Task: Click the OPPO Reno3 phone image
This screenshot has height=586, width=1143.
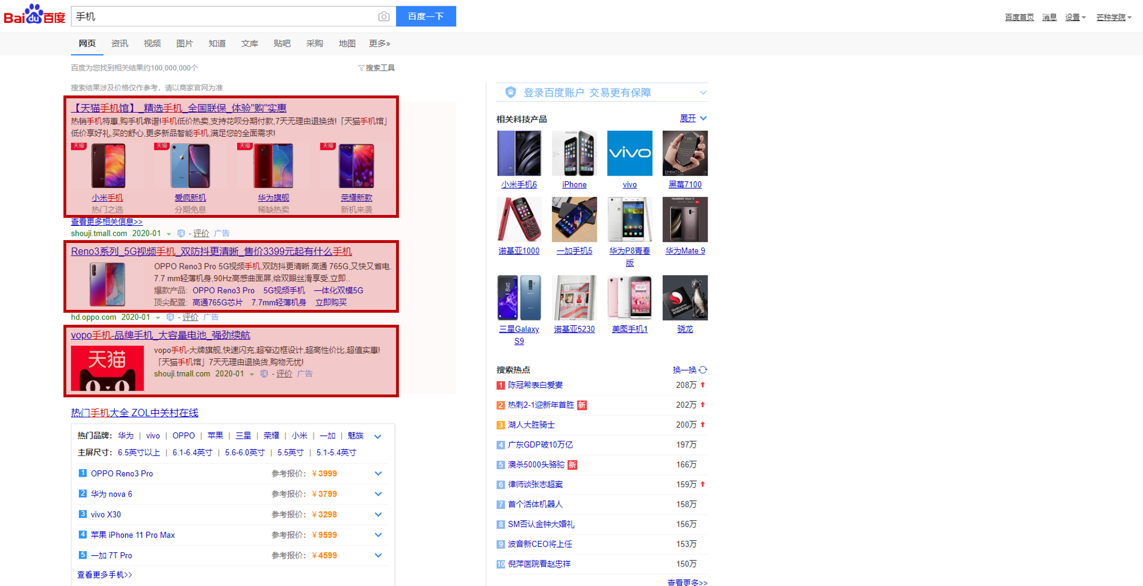Action: click(107, 284)
